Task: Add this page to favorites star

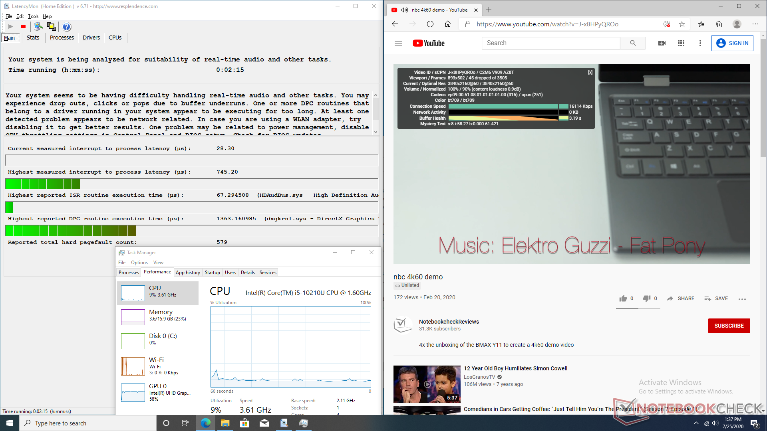Action: pyautogui.click(x=682, y=24)
